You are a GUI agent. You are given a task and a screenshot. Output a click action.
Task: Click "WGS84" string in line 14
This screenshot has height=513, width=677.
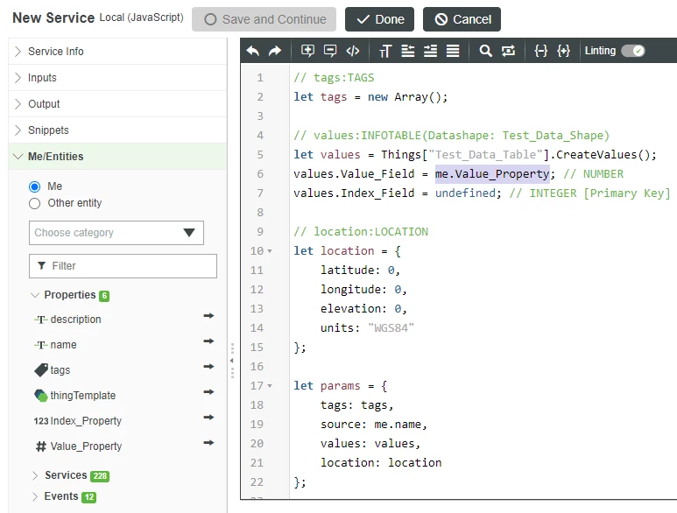click(x=391, y=328)
